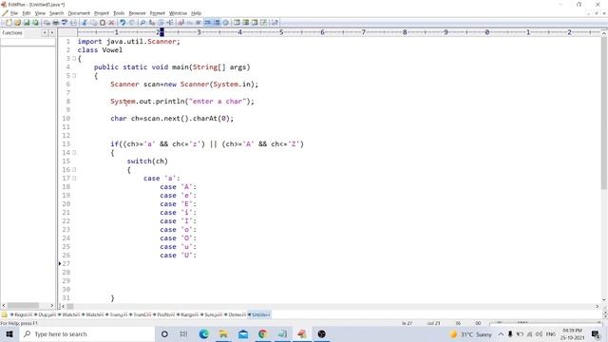Undo the last edit via toolbar
The width and height of the screenshot is (608, 342).
click(123, 23)
